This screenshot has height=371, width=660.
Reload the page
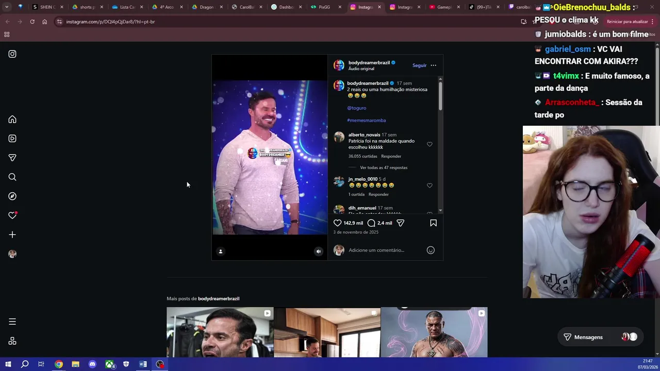tap(32, 22)
